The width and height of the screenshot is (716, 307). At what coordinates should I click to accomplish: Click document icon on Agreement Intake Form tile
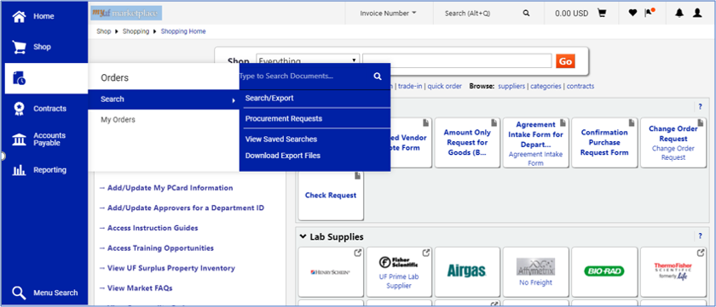pos(563,123)
